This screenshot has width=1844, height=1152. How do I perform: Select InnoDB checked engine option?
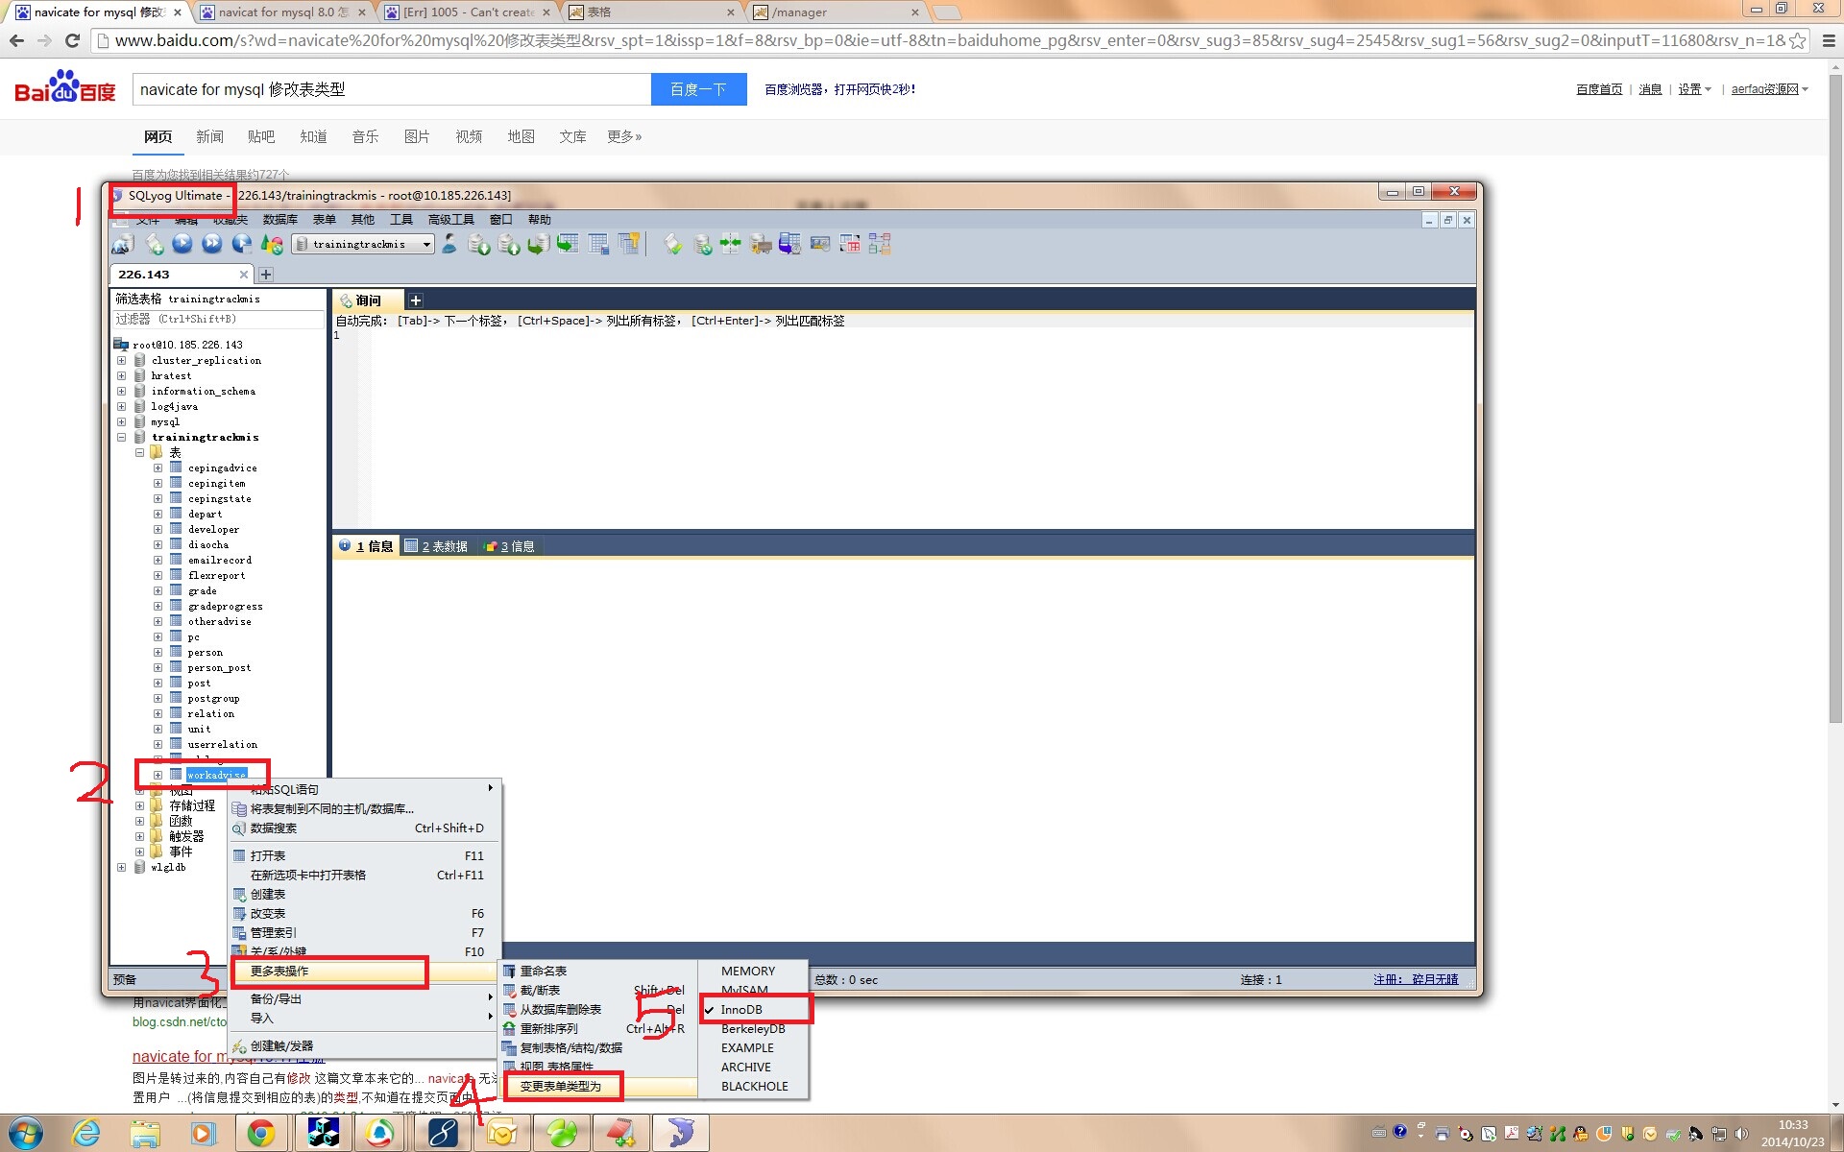[x=755, y=1009]
